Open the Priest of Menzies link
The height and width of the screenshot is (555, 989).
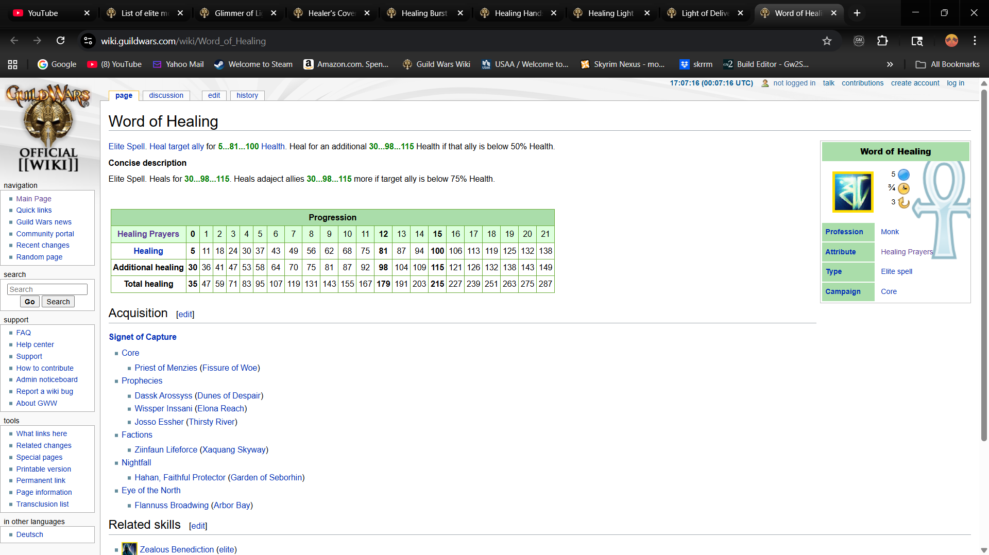coord(166,368)
